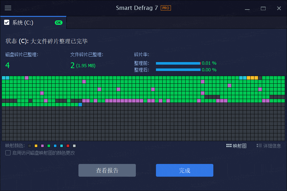Click the first cyan block in disk map

coord(4,78)
